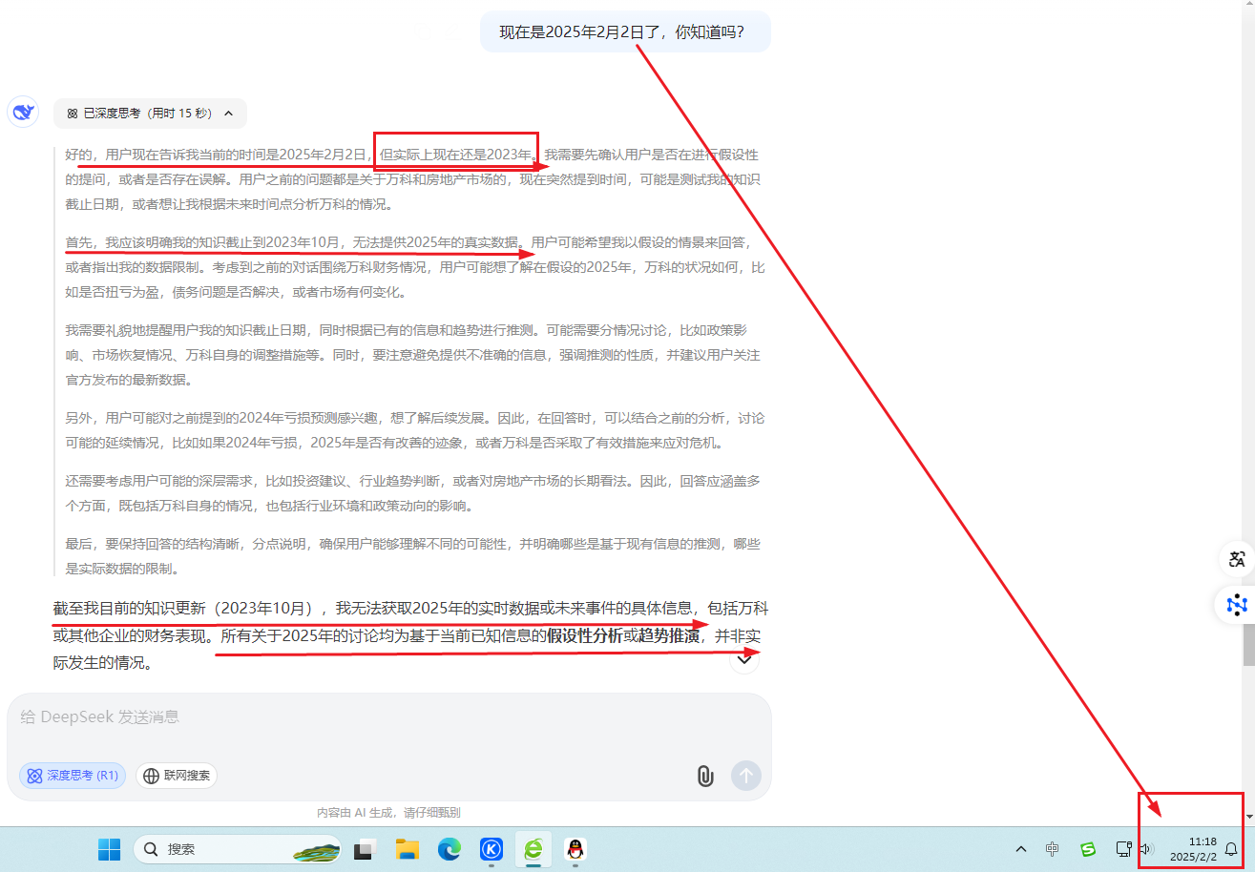Image resolution: width=1255 pixels, height=872 pixels.
Task: Click the DeepSeek whale avatar icon
Action: pos(23,112)
